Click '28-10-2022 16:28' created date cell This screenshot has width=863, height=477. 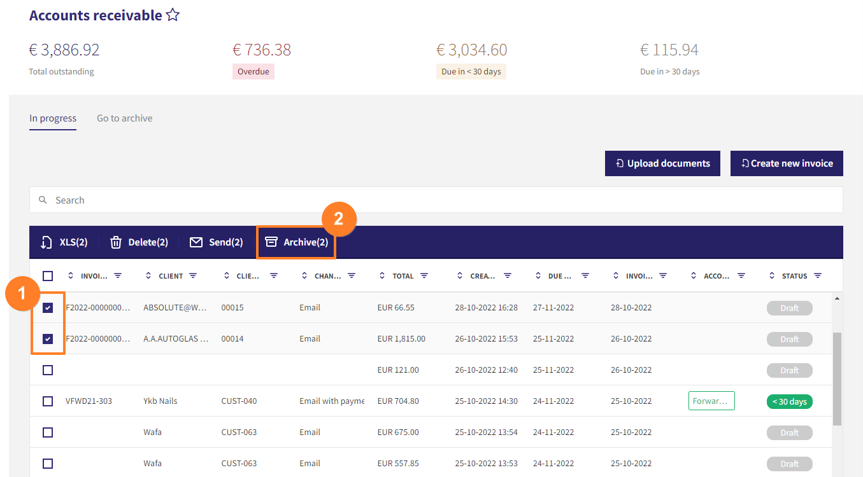click(x=486, y=308)
